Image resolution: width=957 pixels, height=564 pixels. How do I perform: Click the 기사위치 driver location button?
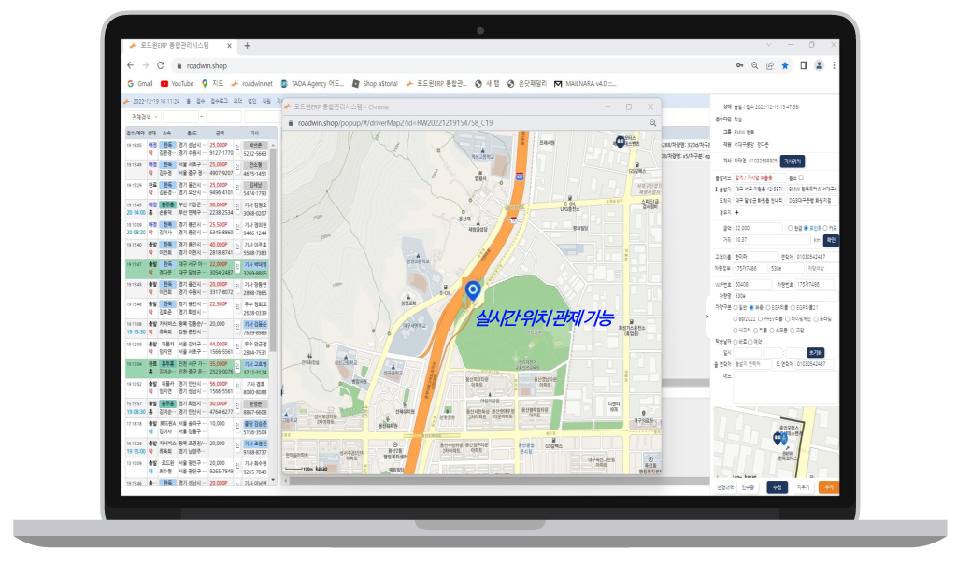click(x=792, y=161)
